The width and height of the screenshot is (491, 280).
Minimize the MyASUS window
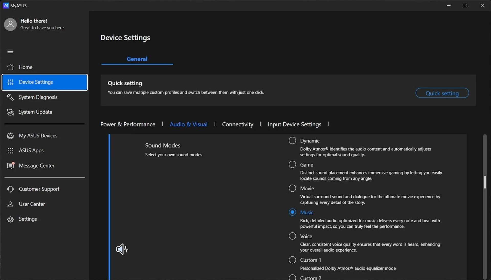pos(449,5)
